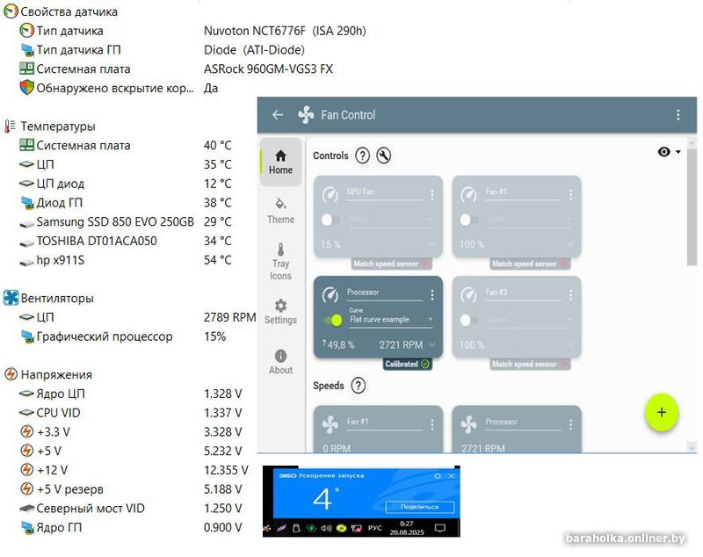Open the help icon next to Speeds
This screenshot has height=557, width=703.
[x=359, y=386]
